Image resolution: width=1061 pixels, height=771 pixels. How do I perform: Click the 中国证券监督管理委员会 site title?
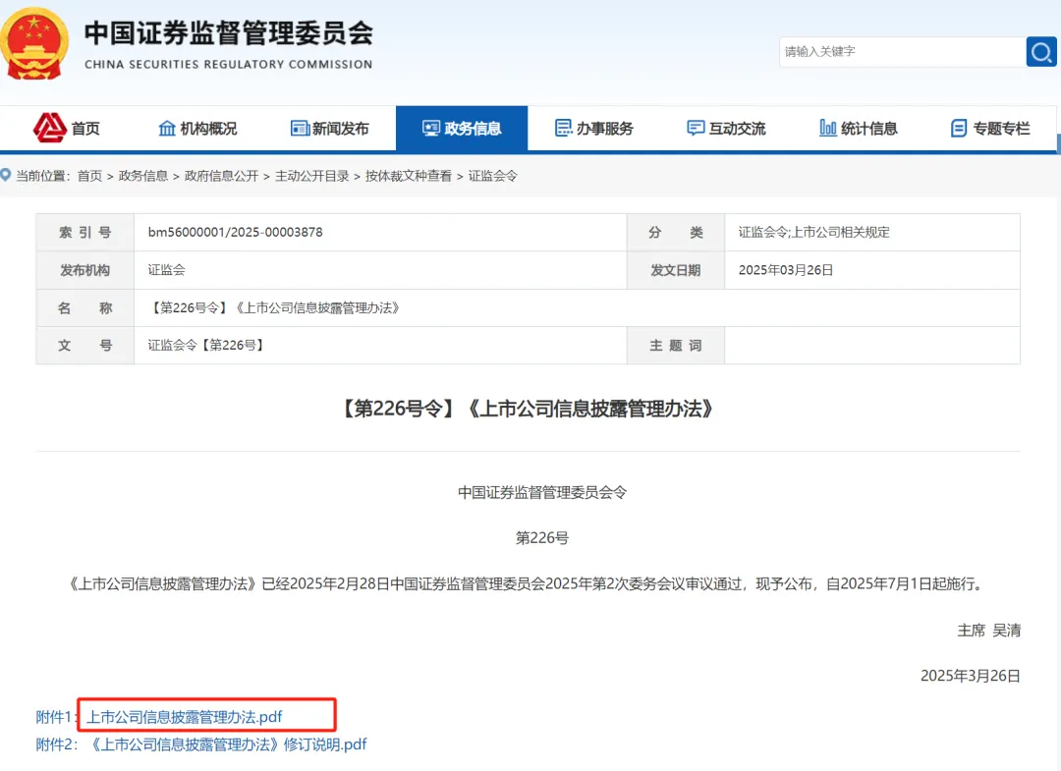pos(229,33)
